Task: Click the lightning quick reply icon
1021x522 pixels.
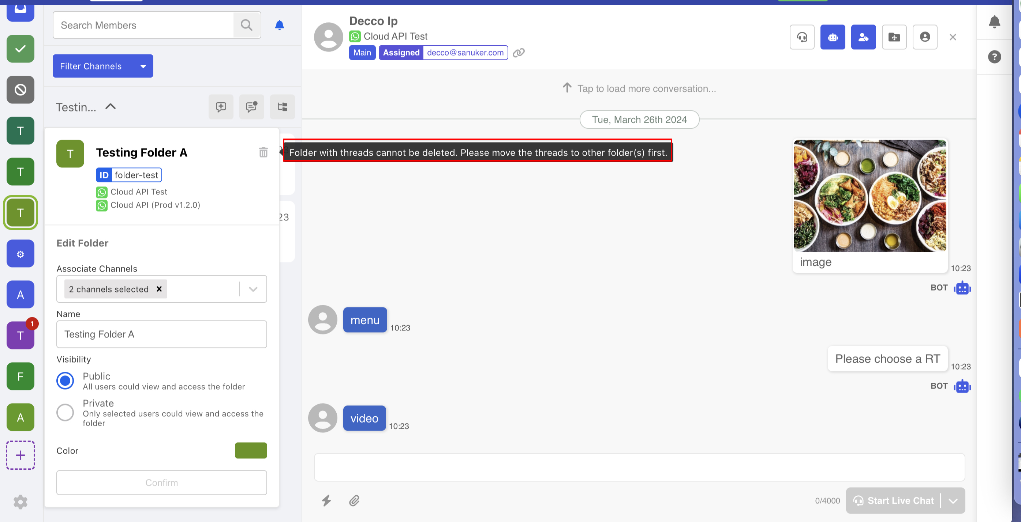Action: coord(326,500)
